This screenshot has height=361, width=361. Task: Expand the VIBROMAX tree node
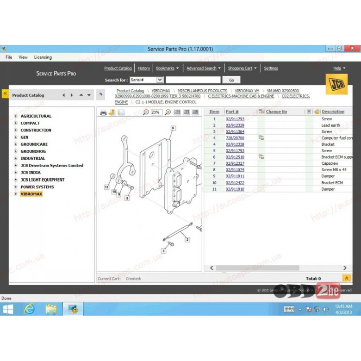[x=16, y=194]
